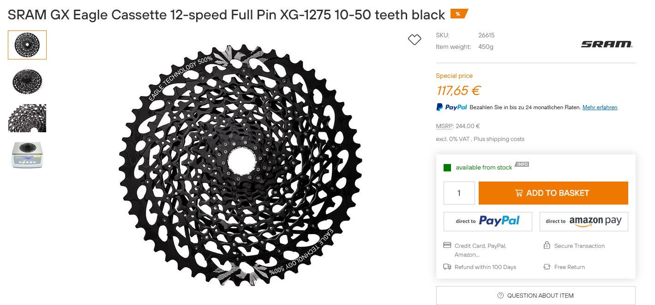This screenshot has height=305, width=655.
Task: Open the Mehr erfahren link
Action: [600, 107]
